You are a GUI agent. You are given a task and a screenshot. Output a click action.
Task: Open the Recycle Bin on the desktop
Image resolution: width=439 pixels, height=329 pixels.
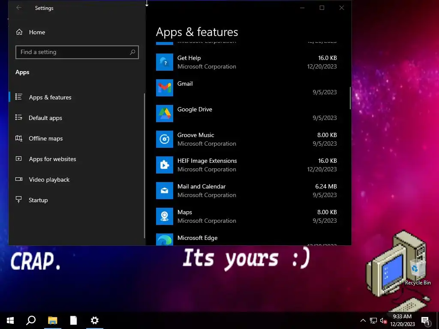tap(418, 271)
